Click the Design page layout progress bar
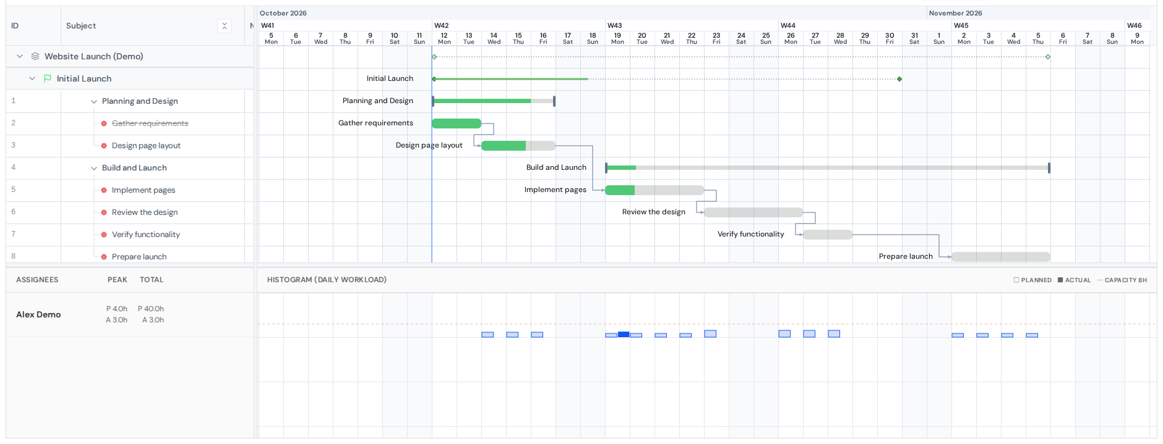 [518, 146]
